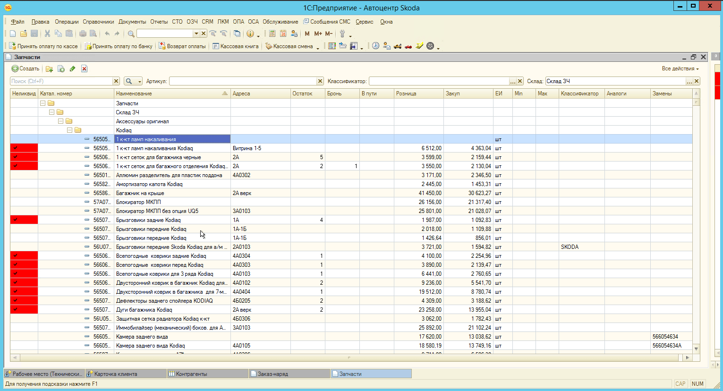This screenshot has height=391, width=723.
Task: Collapse the Kodiaq folder in the tree
Action: 70,130
